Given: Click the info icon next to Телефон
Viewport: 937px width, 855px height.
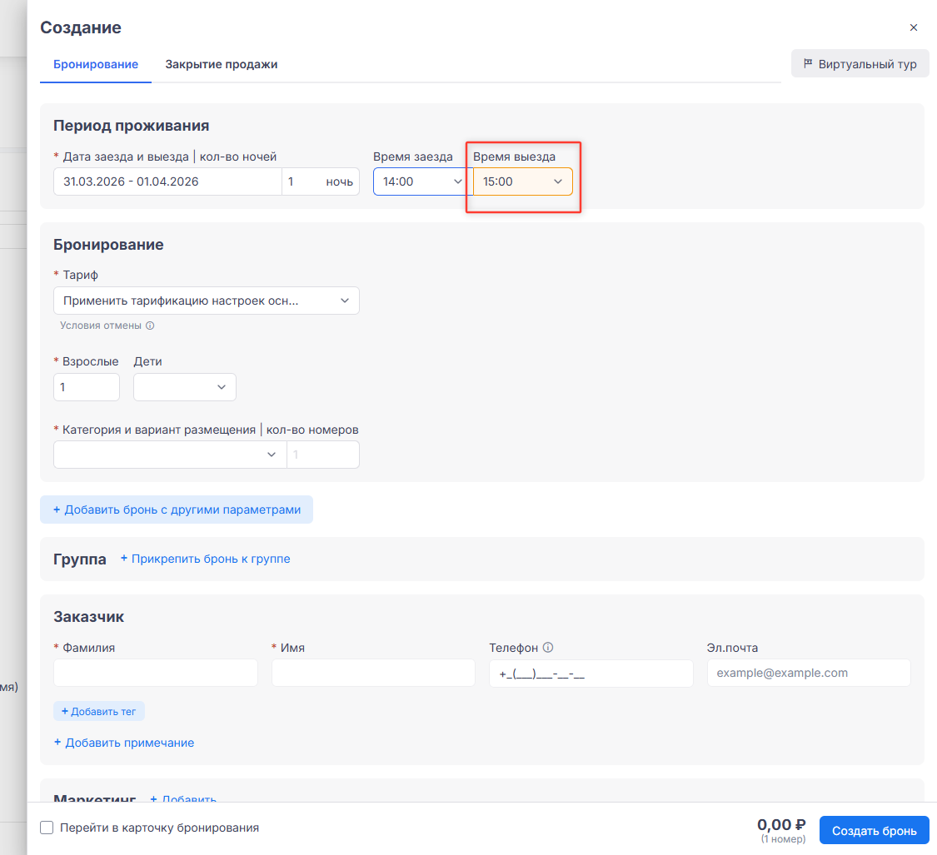Looking at the screenshot, I should [x=548, y=648].
